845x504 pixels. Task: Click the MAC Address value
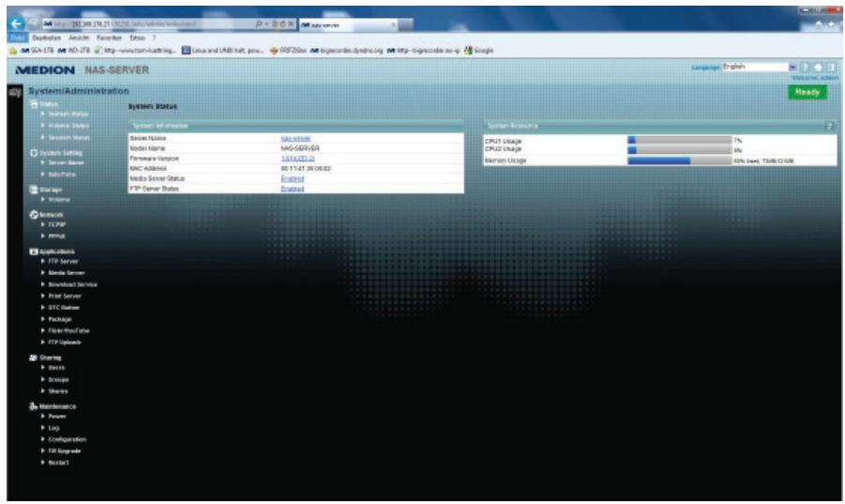(x=306, y=169)
